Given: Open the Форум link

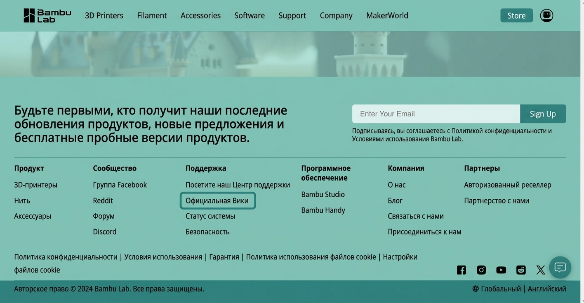Looking at the screenshot, I should pos(104,216).
